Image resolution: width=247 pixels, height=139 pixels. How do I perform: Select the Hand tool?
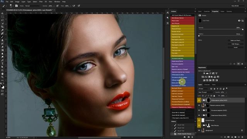click(x=2, y=74)
